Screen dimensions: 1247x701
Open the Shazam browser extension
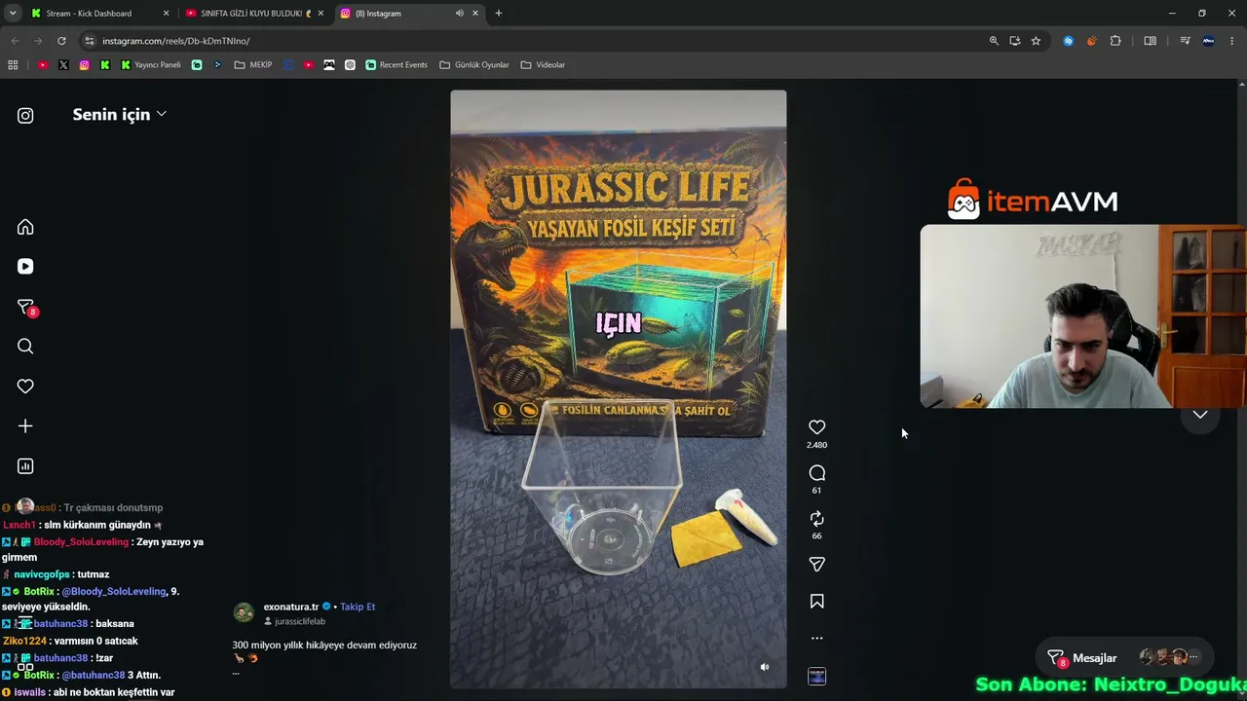click(1069, 41)
